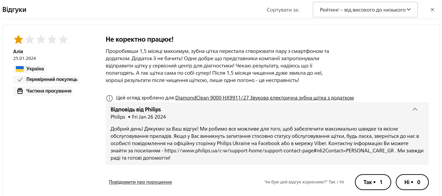Click the first gold rating star
This screenshot has width=442, height=196.
coord(18,40)
